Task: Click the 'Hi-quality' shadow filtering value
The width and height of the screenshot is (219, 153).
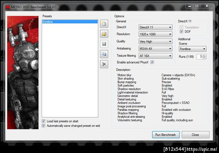Action: [x=167, y=113]
